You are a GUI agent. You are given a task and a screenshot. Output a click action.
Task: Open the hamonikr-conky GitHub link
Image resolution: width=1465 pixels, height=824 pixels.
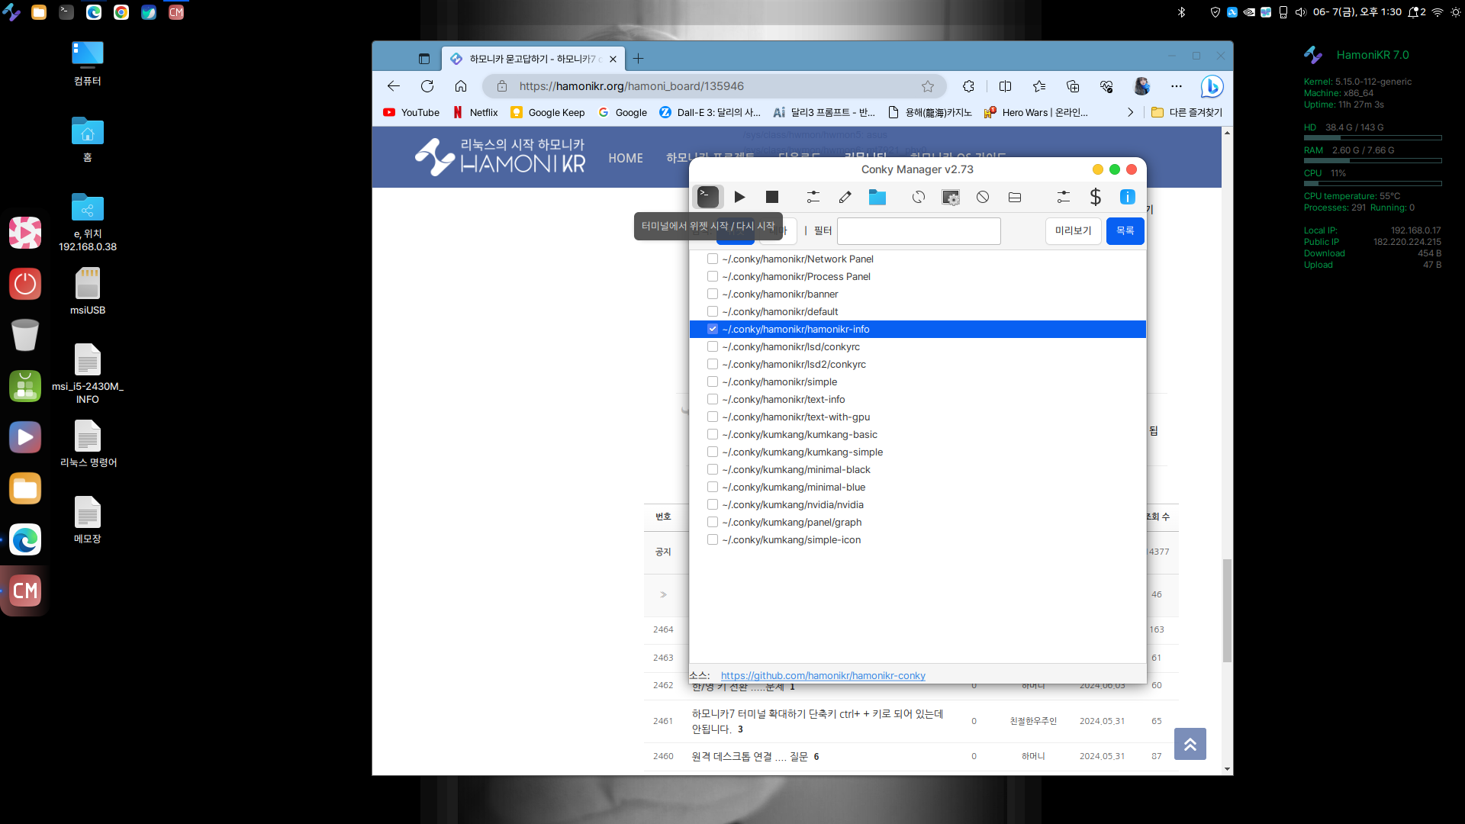tap(823, 675)
